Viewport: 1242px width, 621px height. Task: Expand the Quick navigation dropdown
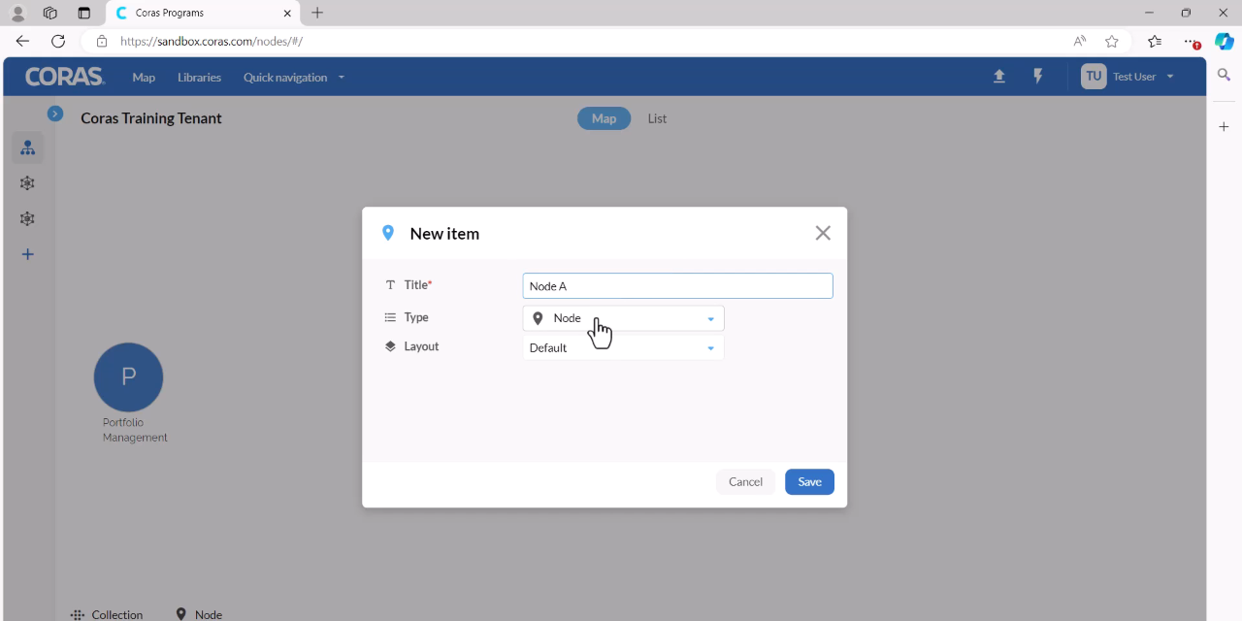pyautogui.click(x=294, y=78)
